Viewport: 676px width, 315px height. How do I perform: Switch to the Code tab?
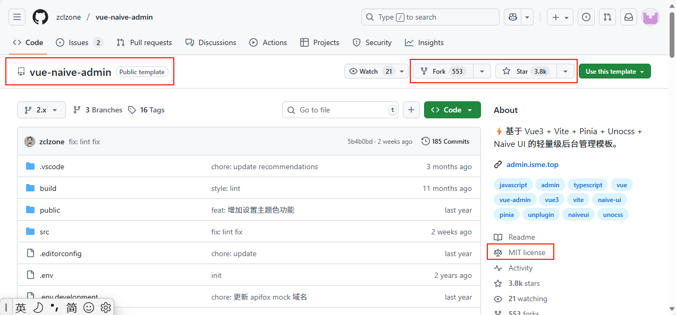(28, 42)
